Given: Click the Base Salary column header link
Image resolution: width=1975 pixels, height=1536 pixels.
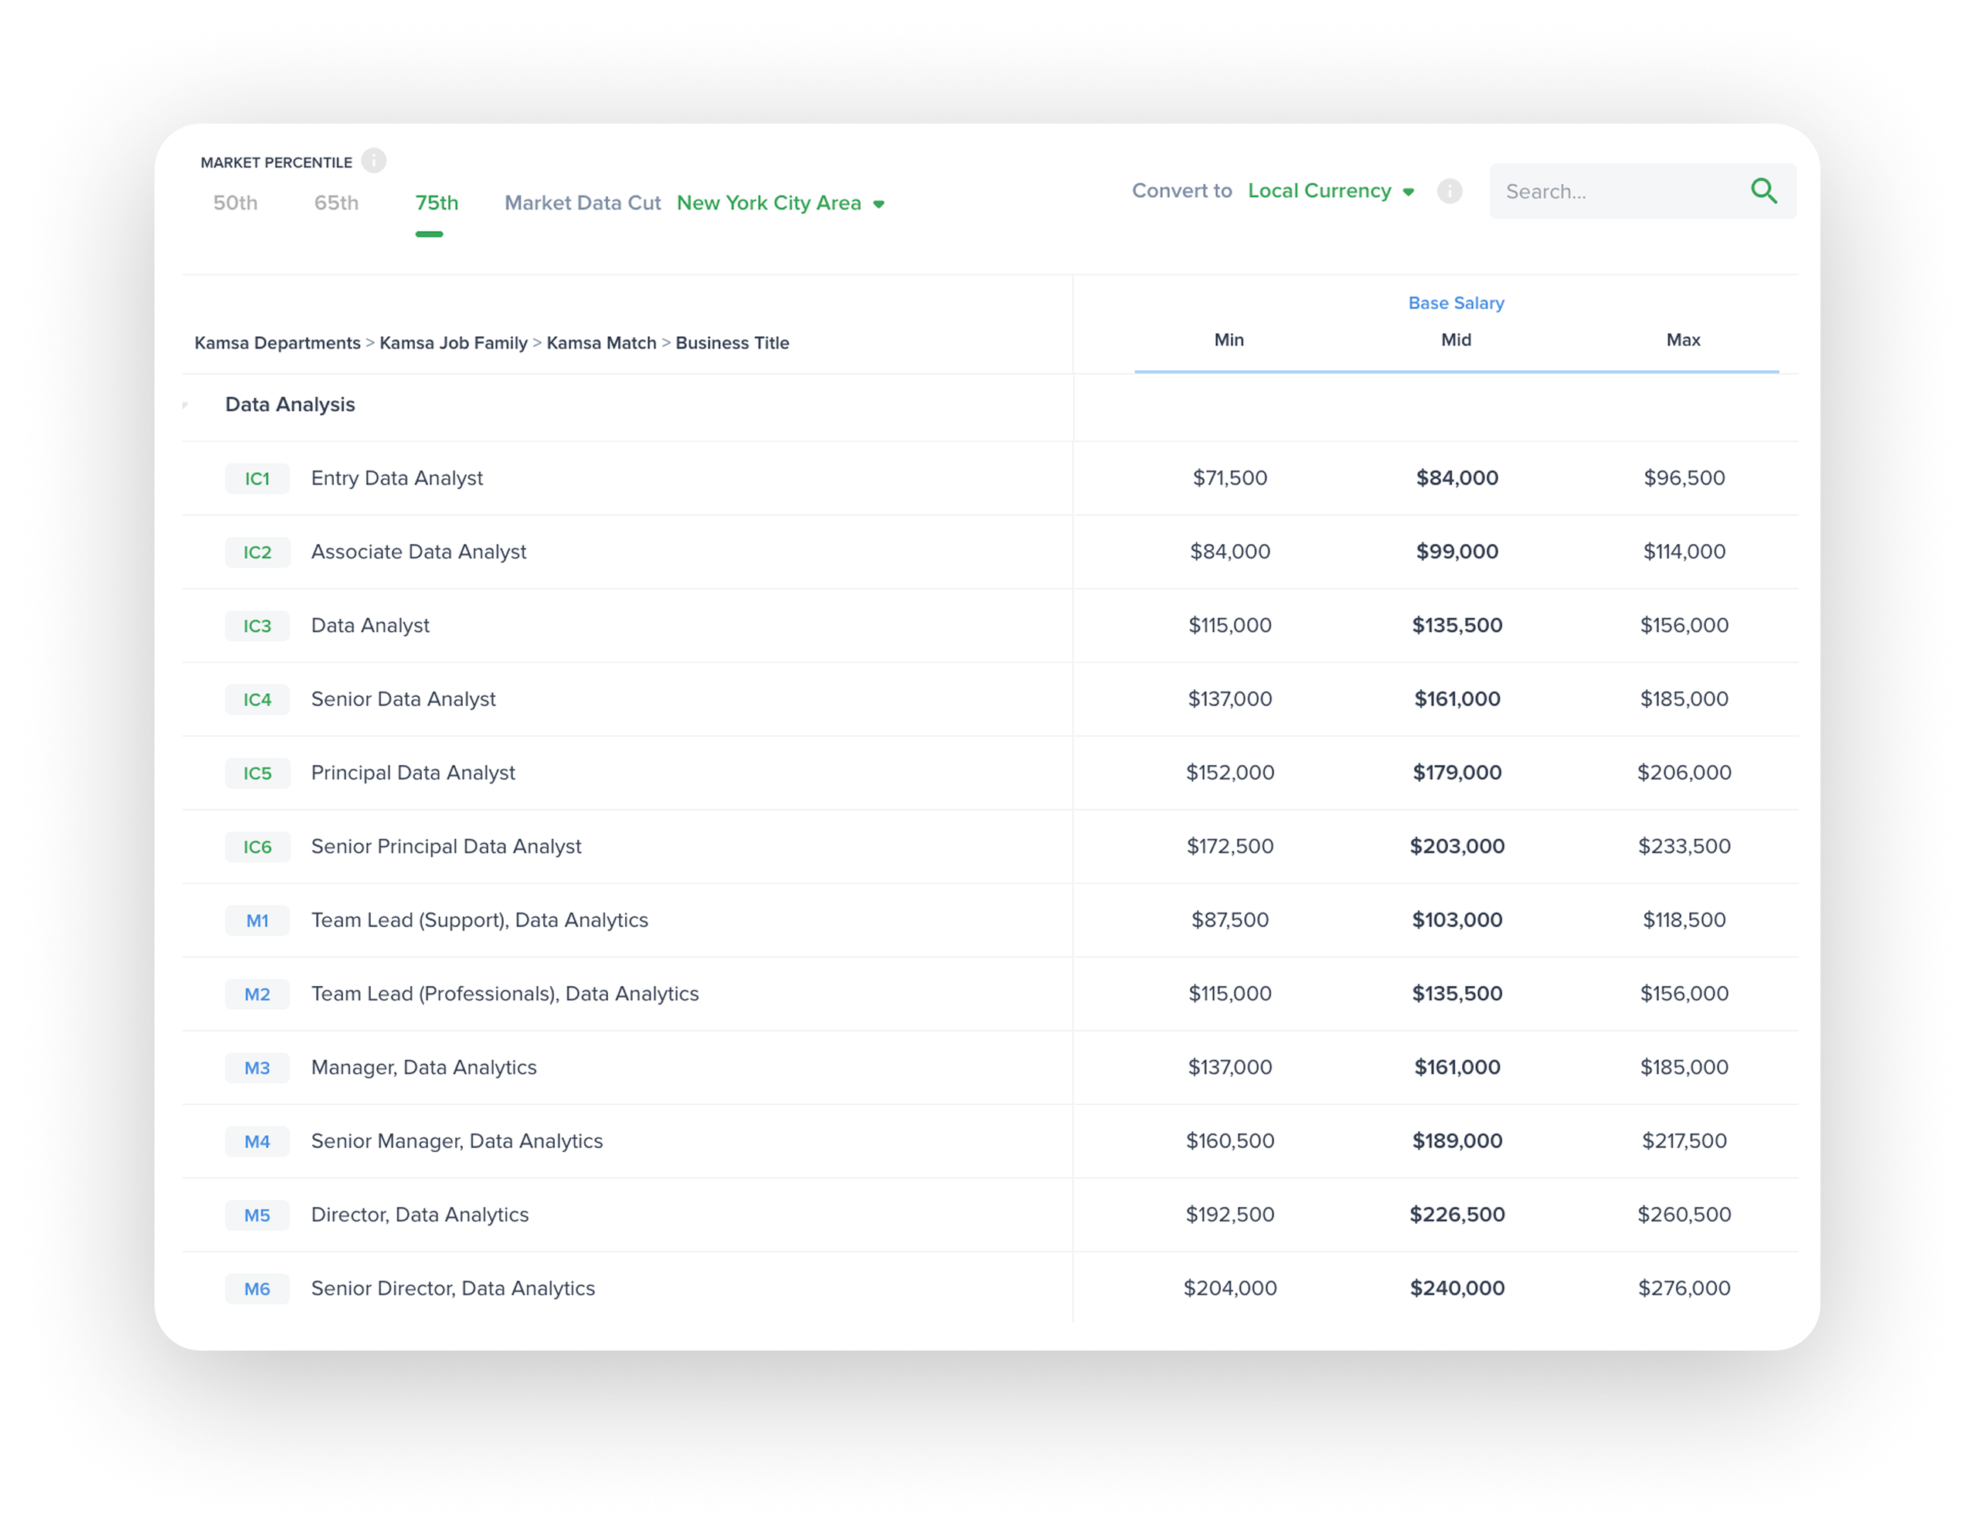Looking at the screenshot, I should pos(1456,303).
